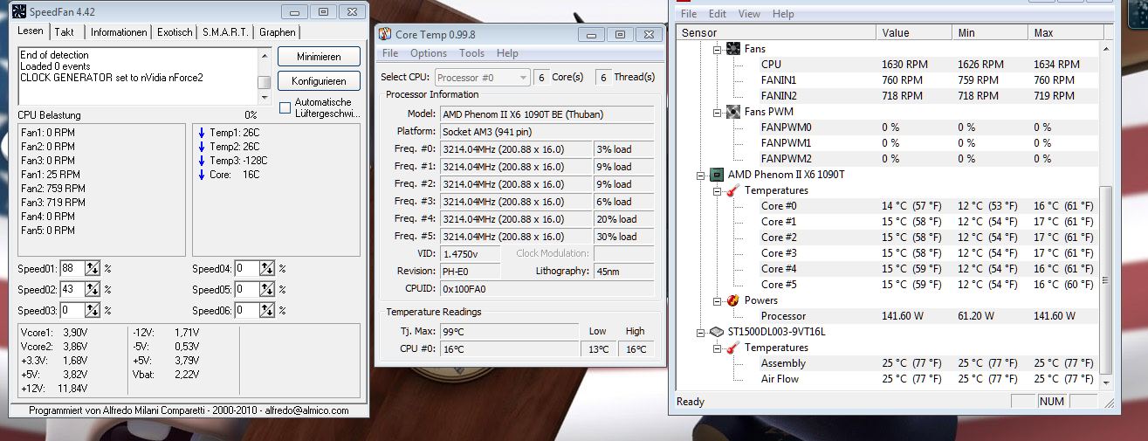Image resolution: width=1148 pixels, height=441 pixels.
Task: Click the Sensor column header
Action: [x=776, y=32]
